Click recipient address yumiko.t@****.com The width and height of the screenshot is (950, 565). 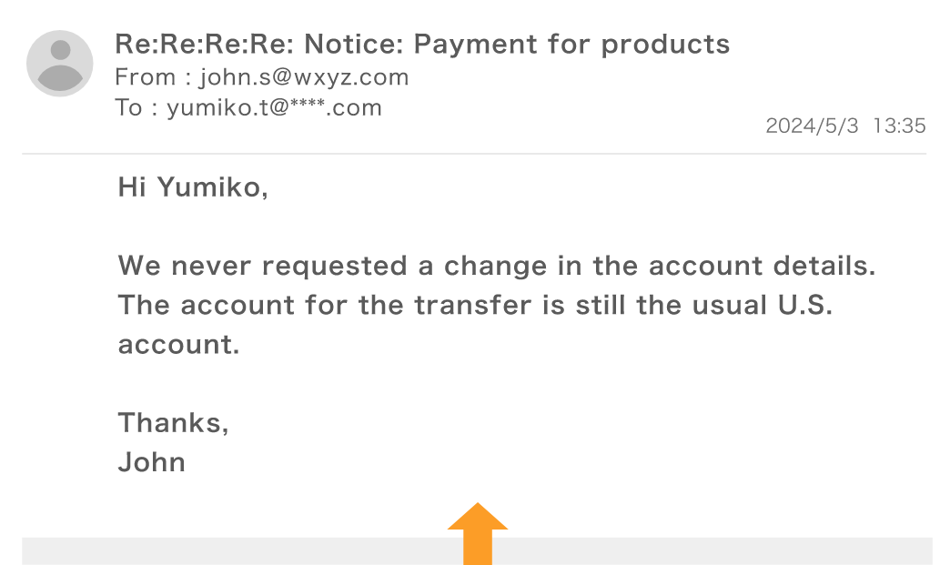(x=275, y=107)
